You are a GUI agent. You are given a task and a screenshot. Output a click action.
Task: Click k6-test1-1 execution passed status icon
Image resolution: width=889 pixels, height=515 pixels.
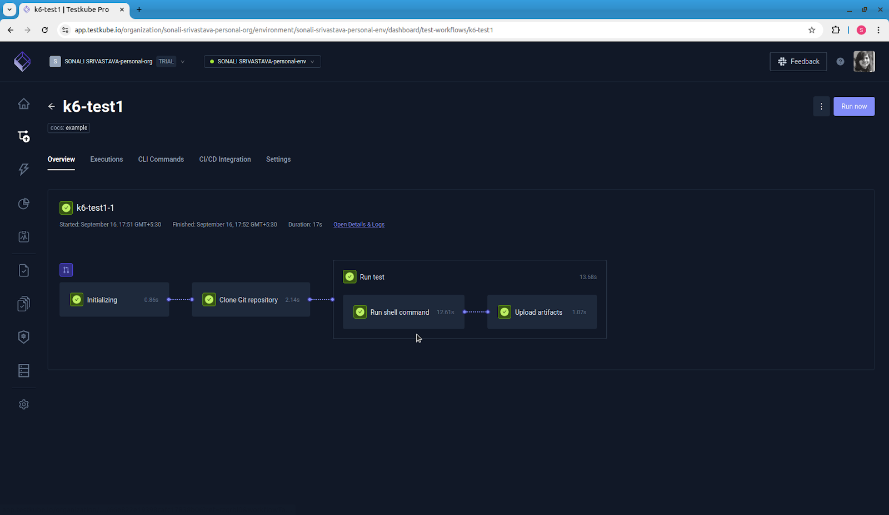(66, 207)
